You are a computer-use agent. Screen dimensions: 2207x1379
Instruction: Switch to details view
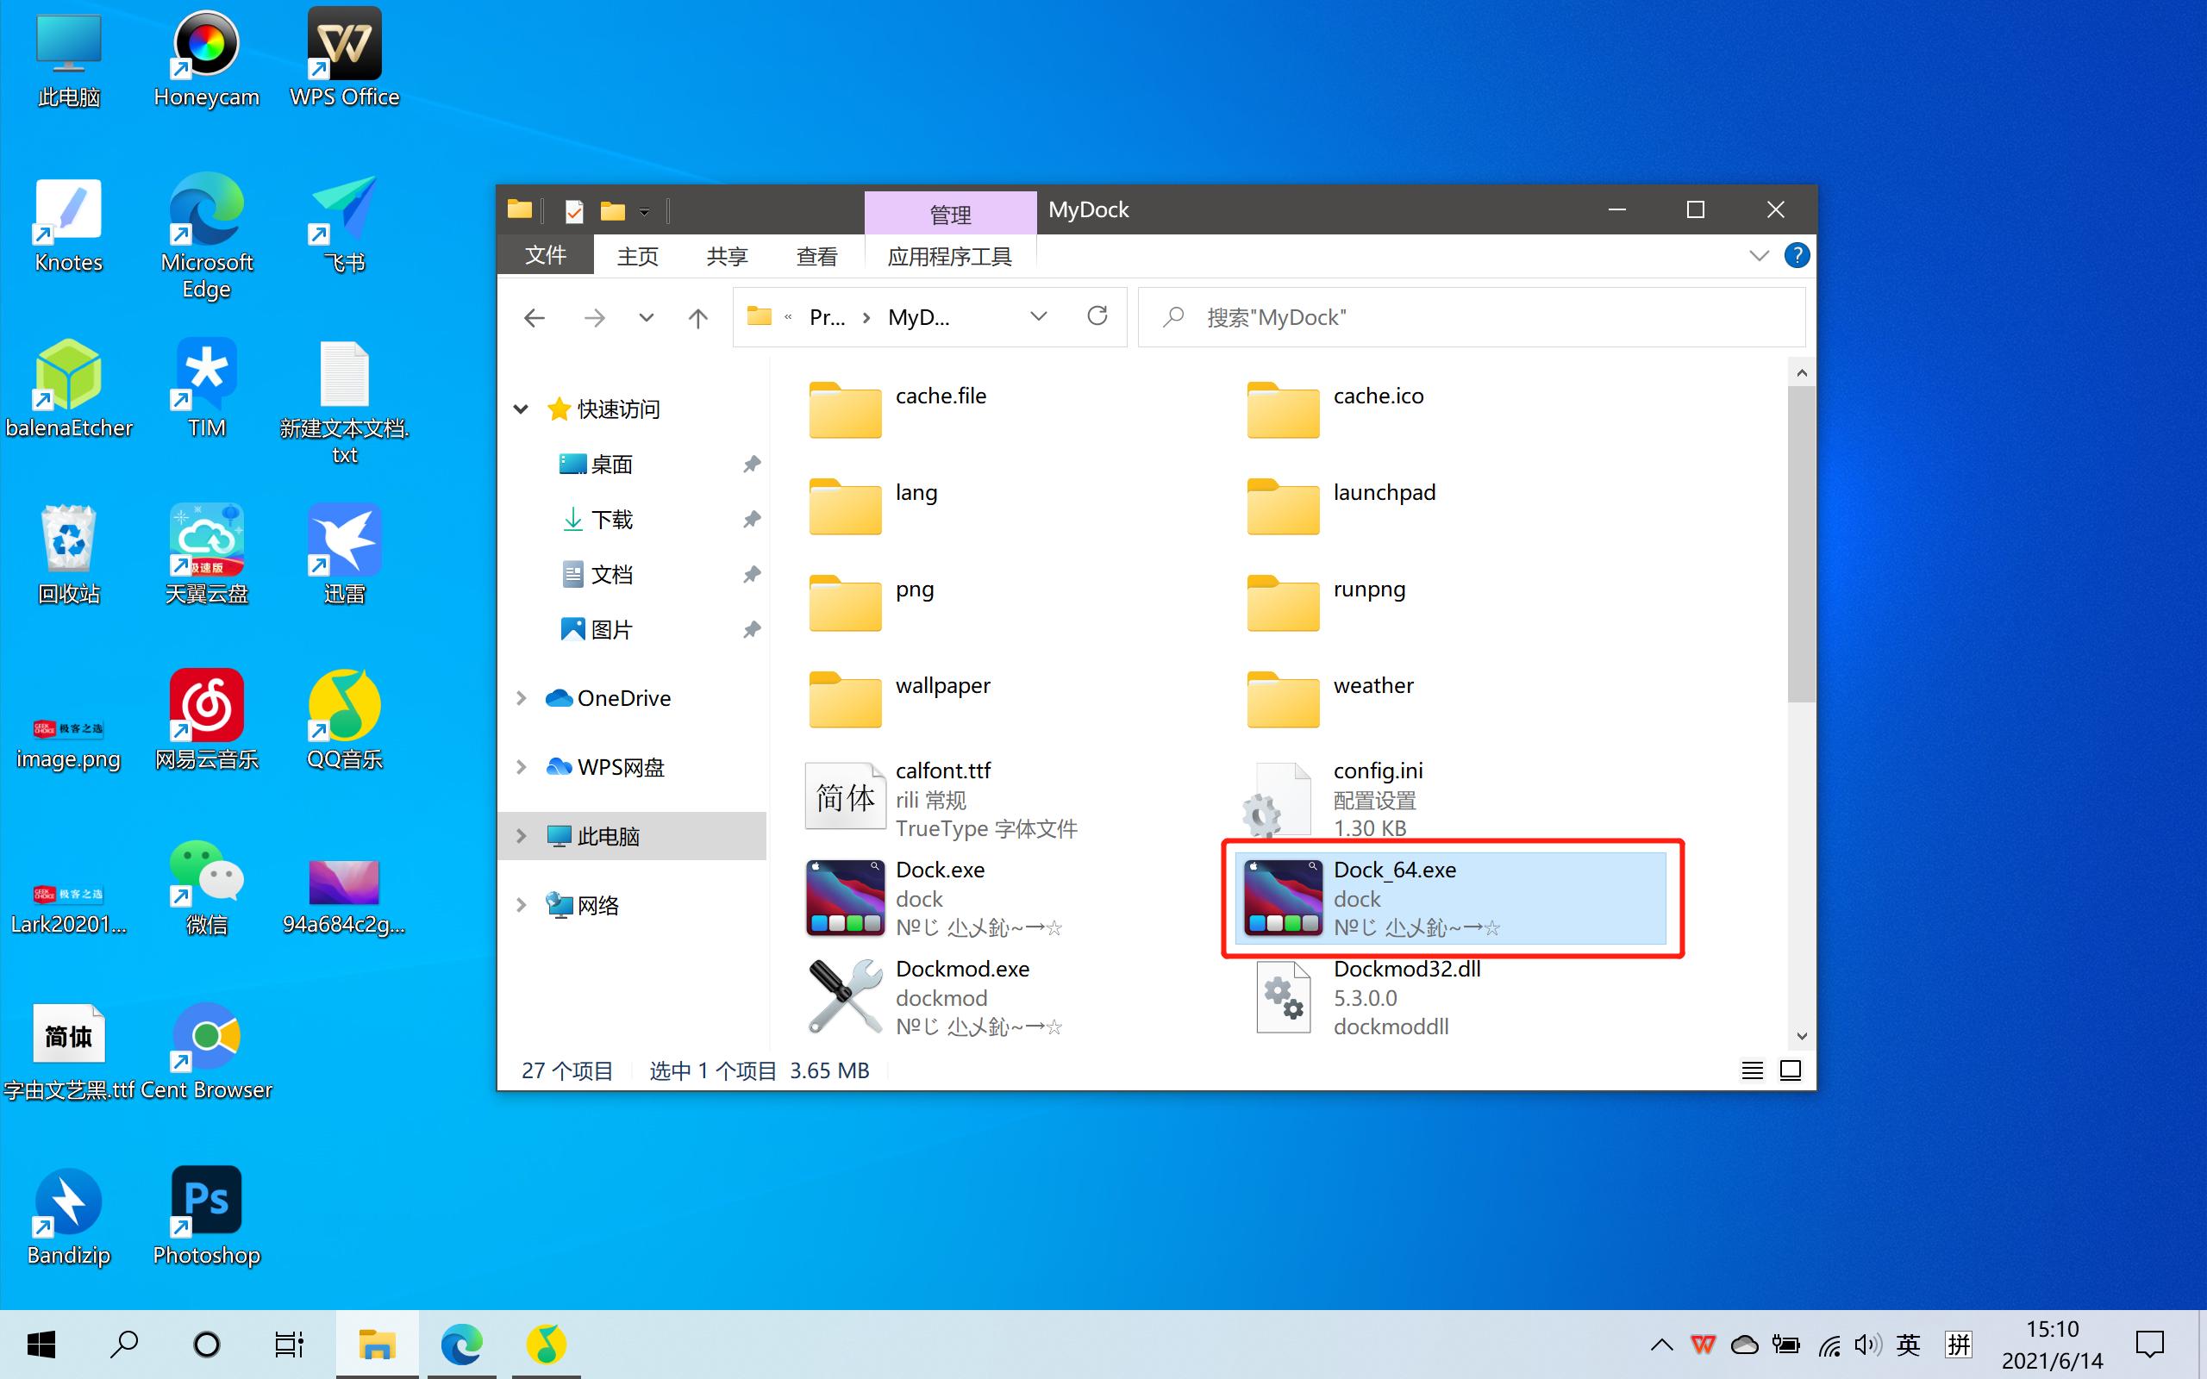1752,1069
